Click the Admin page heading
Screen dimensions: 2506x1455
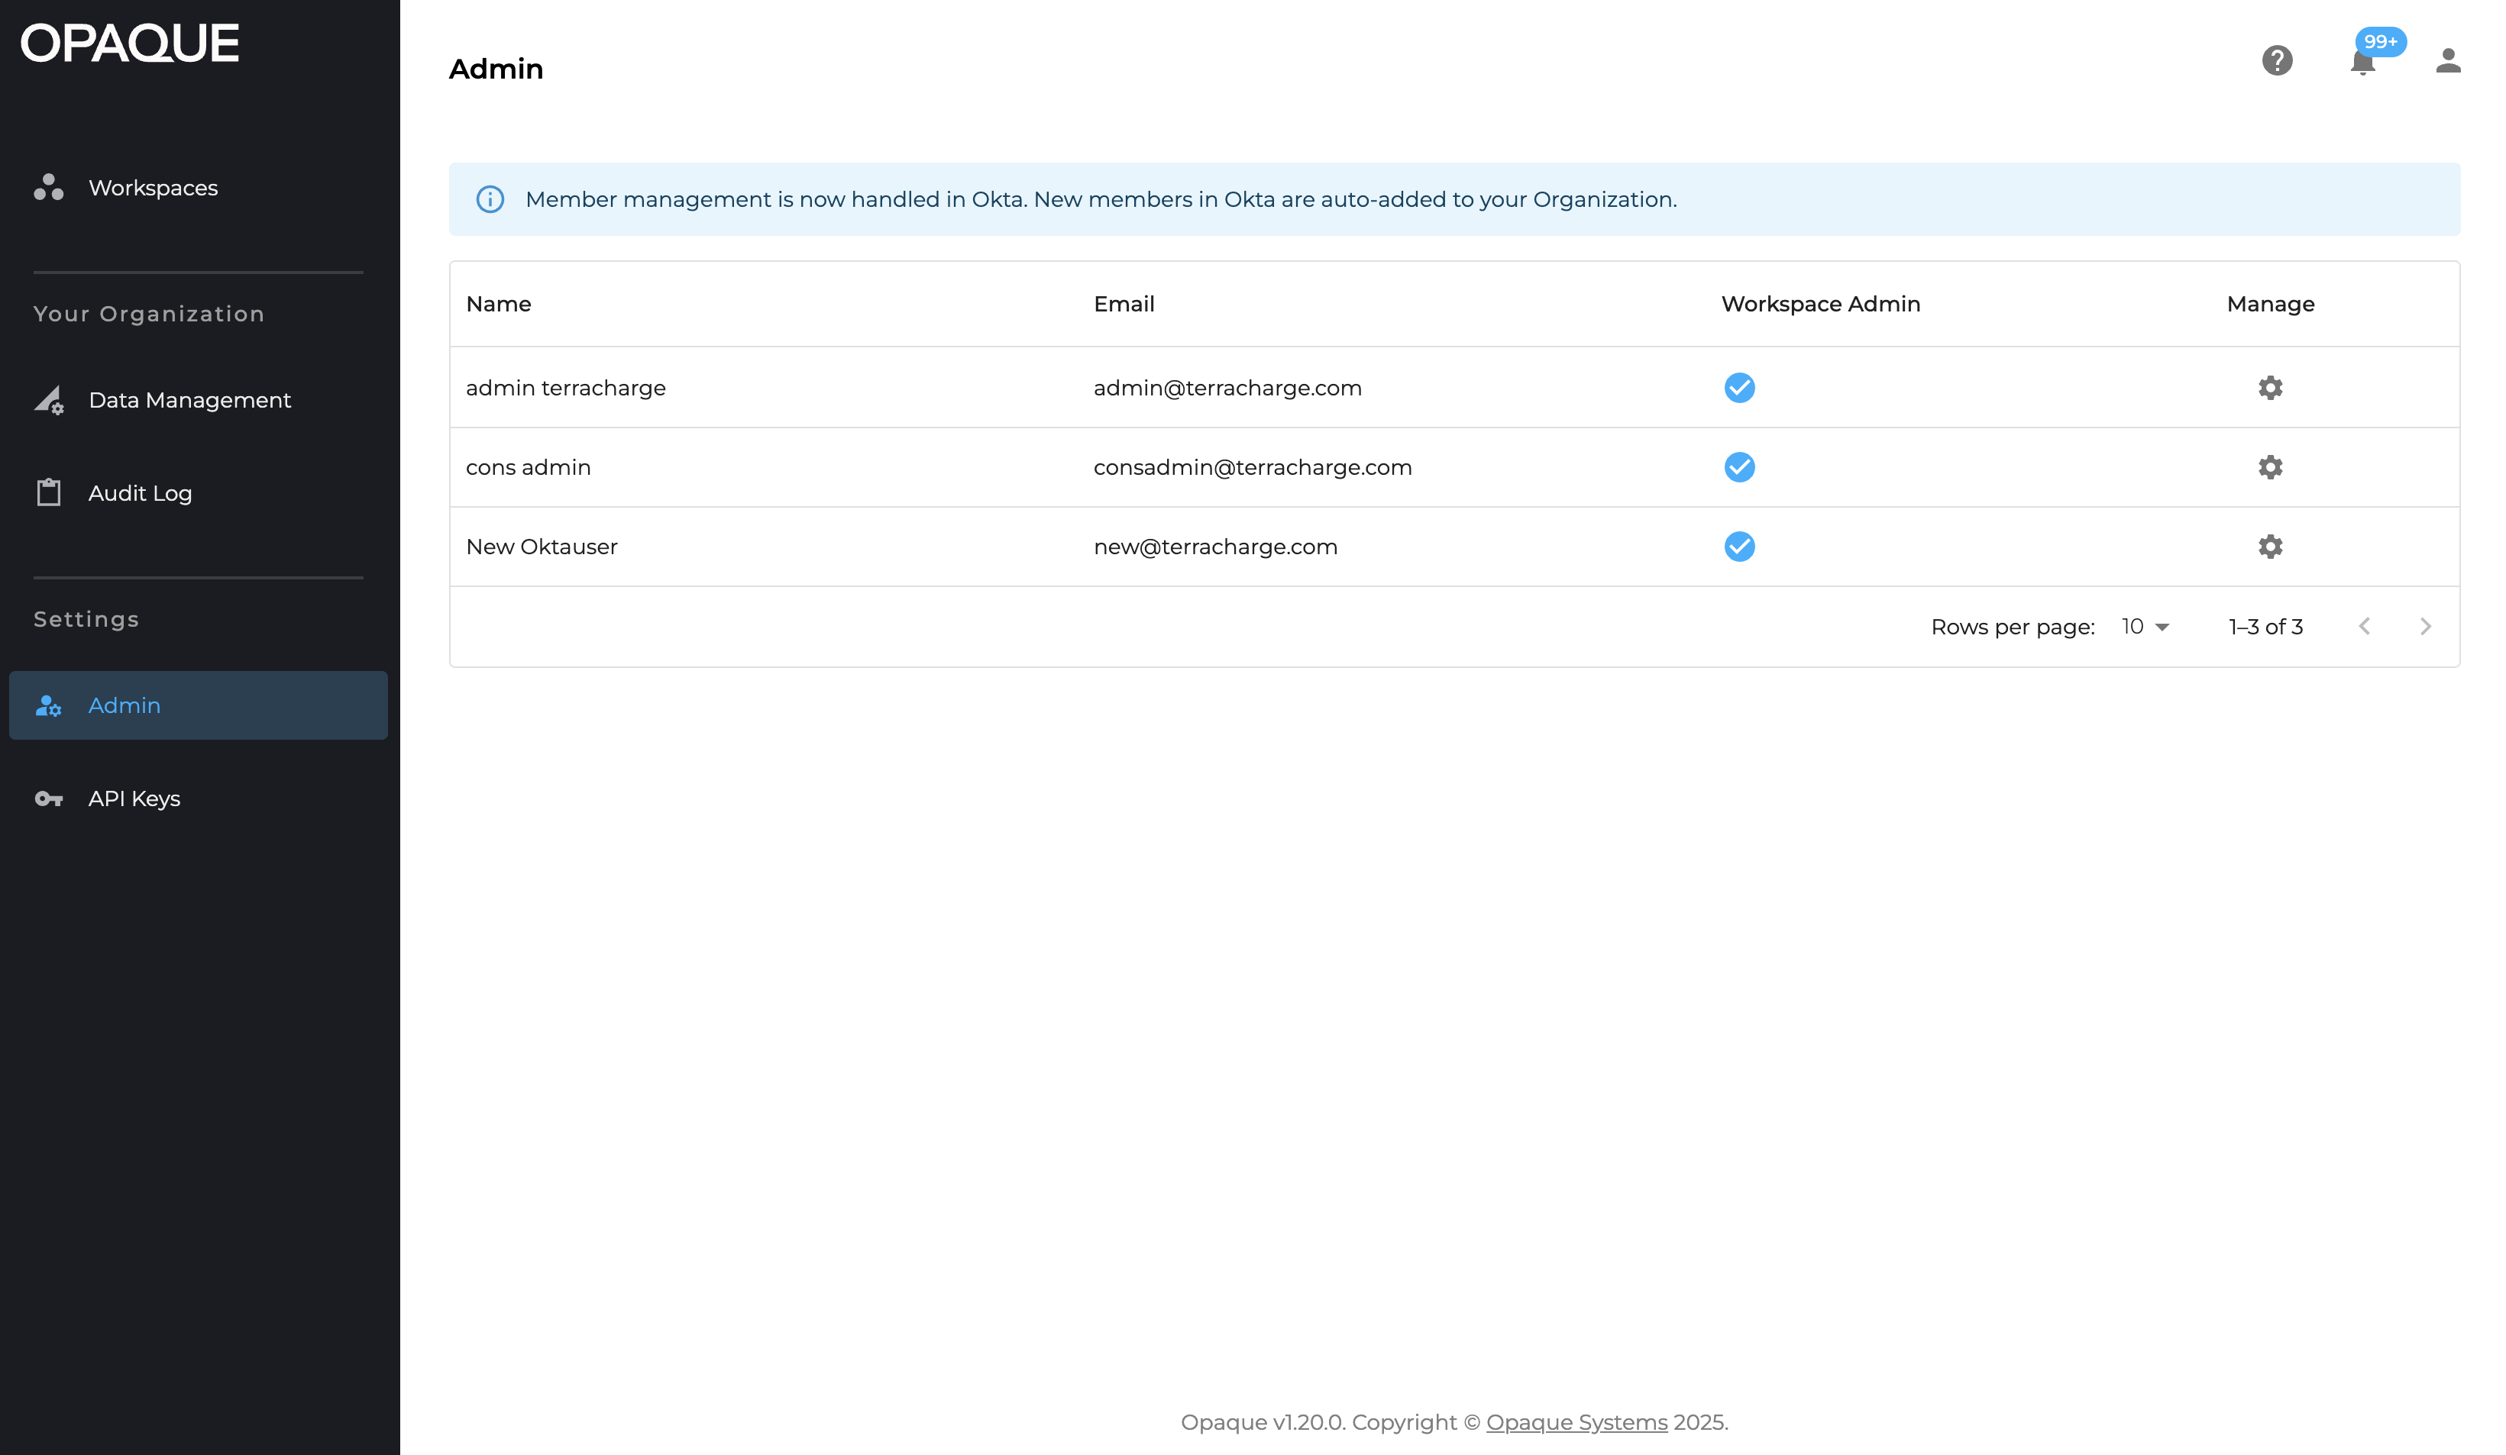click(496, 69)
